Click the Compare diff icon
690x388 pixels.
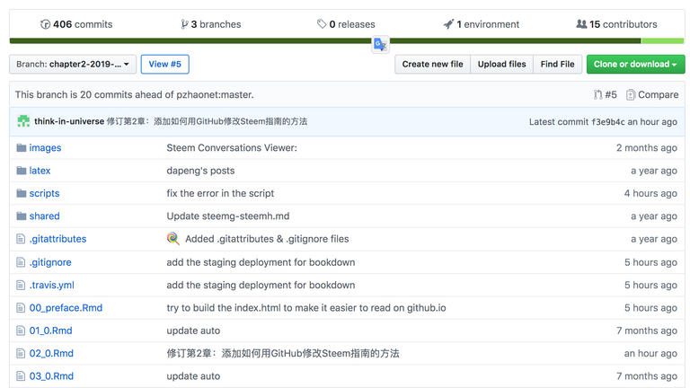point(631,94)
